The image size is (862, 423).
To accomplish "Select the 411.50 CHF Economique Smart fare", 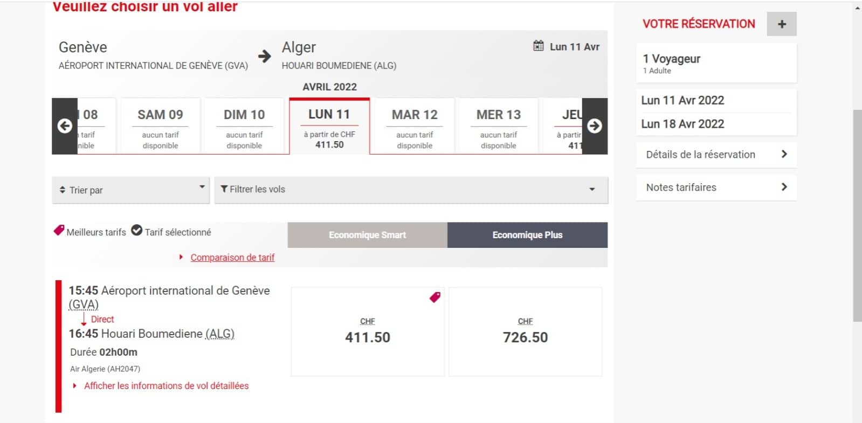I will coord(368,331).
